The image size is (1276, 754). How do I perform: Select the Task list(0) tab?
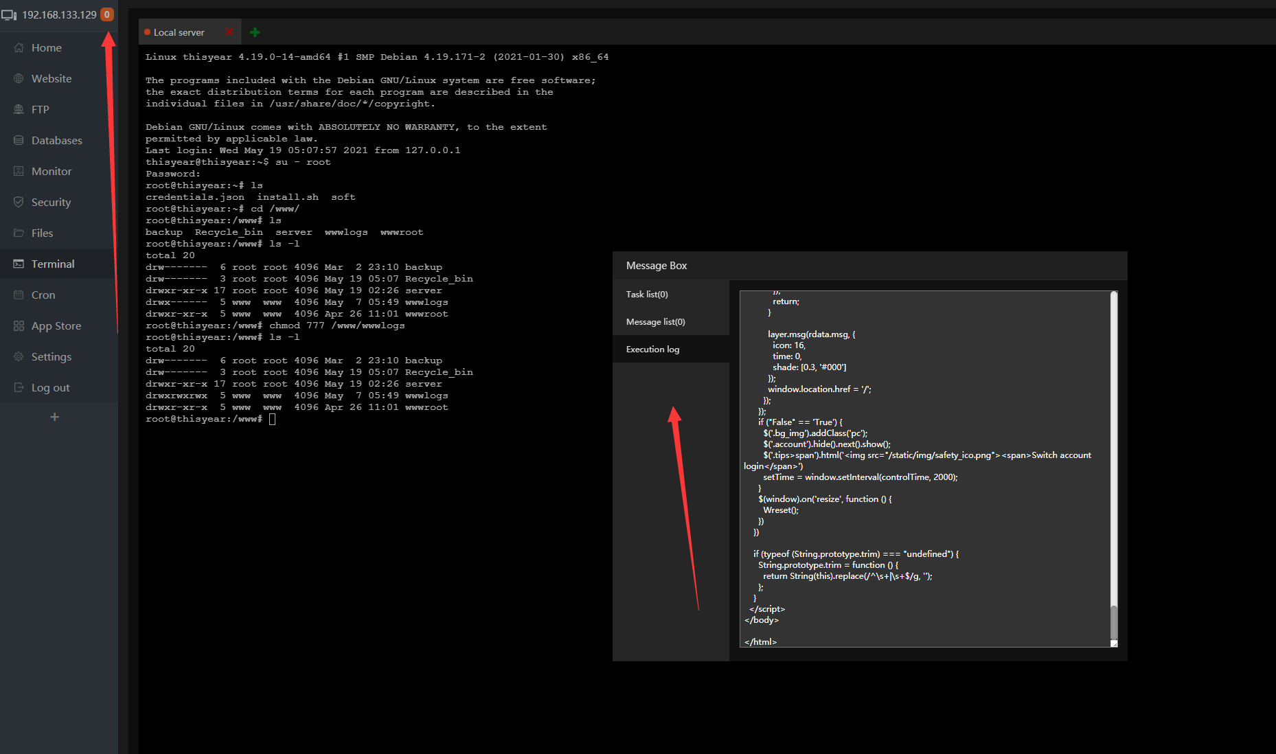(646, 295)
